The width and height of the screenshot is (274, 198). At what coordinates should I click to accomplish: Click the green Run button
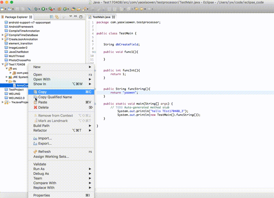[43, 9]
